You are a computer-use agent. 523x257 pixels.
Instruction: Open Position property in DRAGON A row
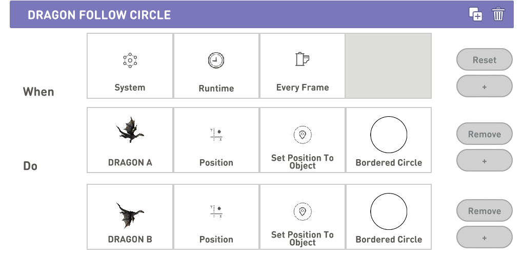click(216, 140)
